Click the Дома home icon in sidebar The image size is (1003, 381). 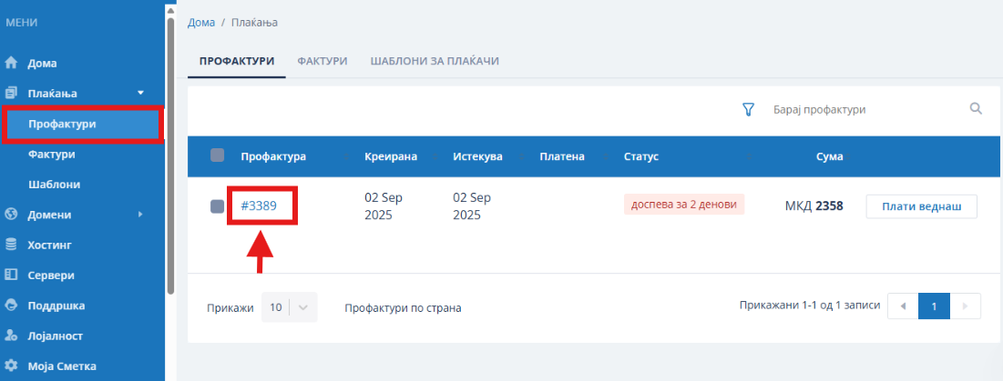(12, 64)
